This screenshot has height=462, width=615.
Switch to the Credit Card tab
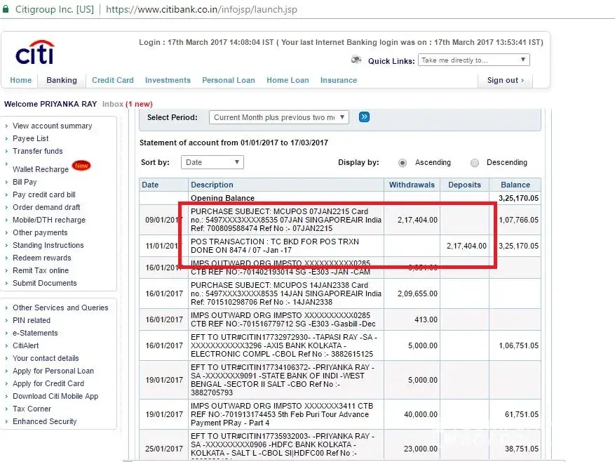point(112,80)
